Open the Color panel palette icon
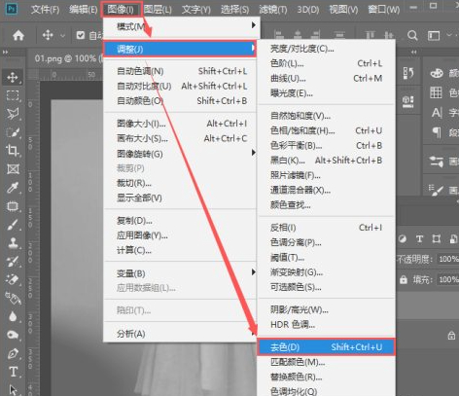Screen dimensions: 459x396 tap(437, 73)
